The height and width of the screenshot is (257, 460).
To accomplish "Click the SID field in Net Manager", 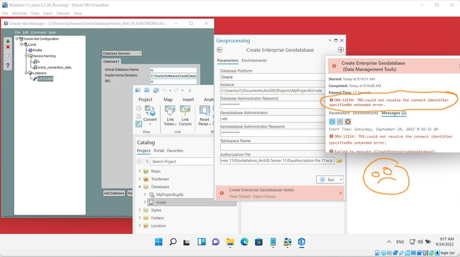I will (x=173, y=81).
